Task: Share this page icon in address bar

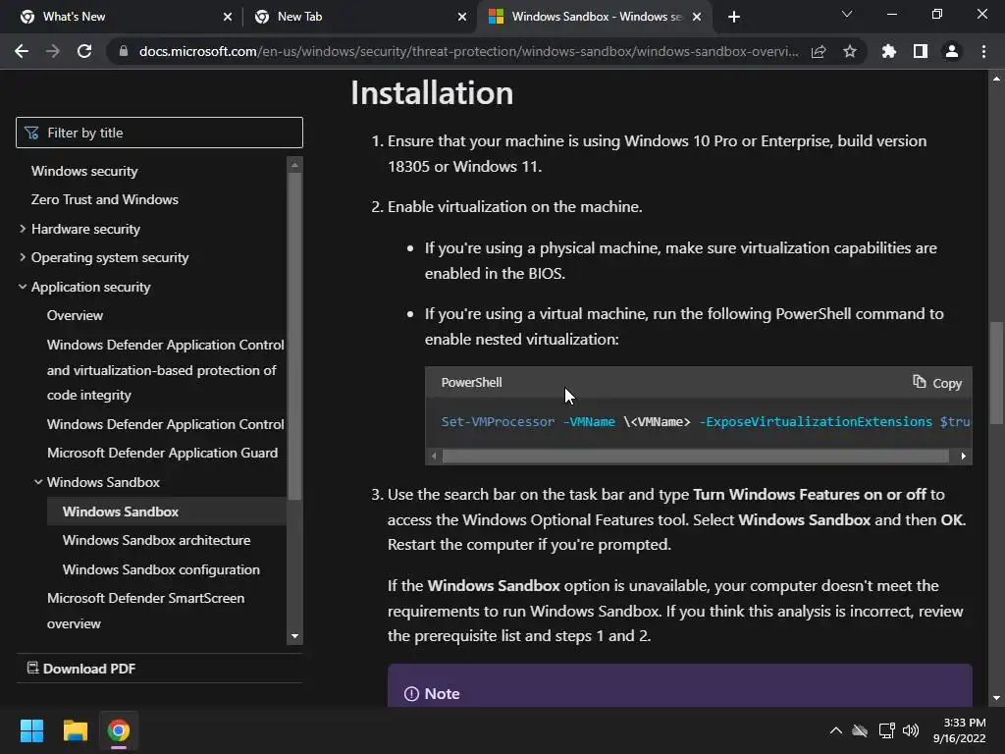Action: [x=819, y=51]
